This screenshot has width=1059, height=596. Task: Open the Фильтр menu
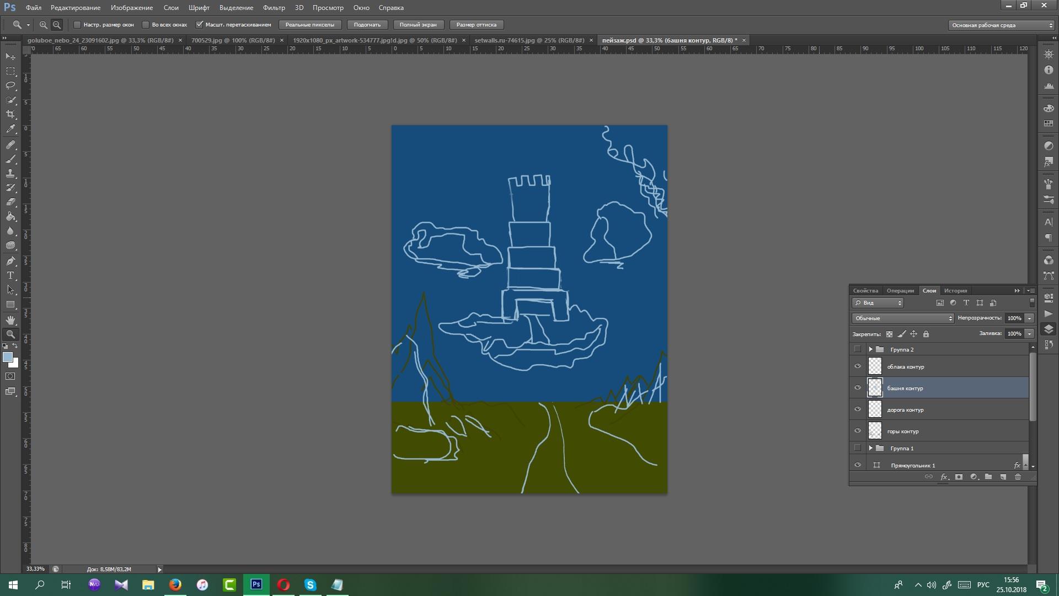[274, 8]
